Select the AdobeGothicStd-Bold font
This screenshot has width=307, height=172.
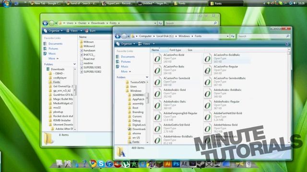point(176,129)
